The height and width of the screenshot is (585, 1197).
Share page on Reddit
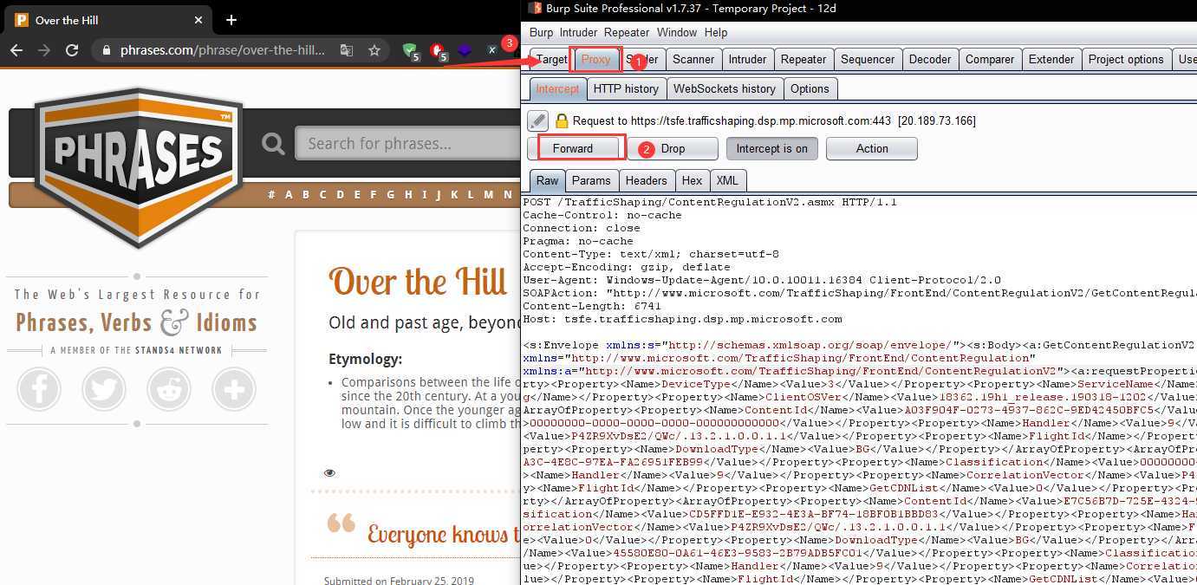tap(169, 389)
